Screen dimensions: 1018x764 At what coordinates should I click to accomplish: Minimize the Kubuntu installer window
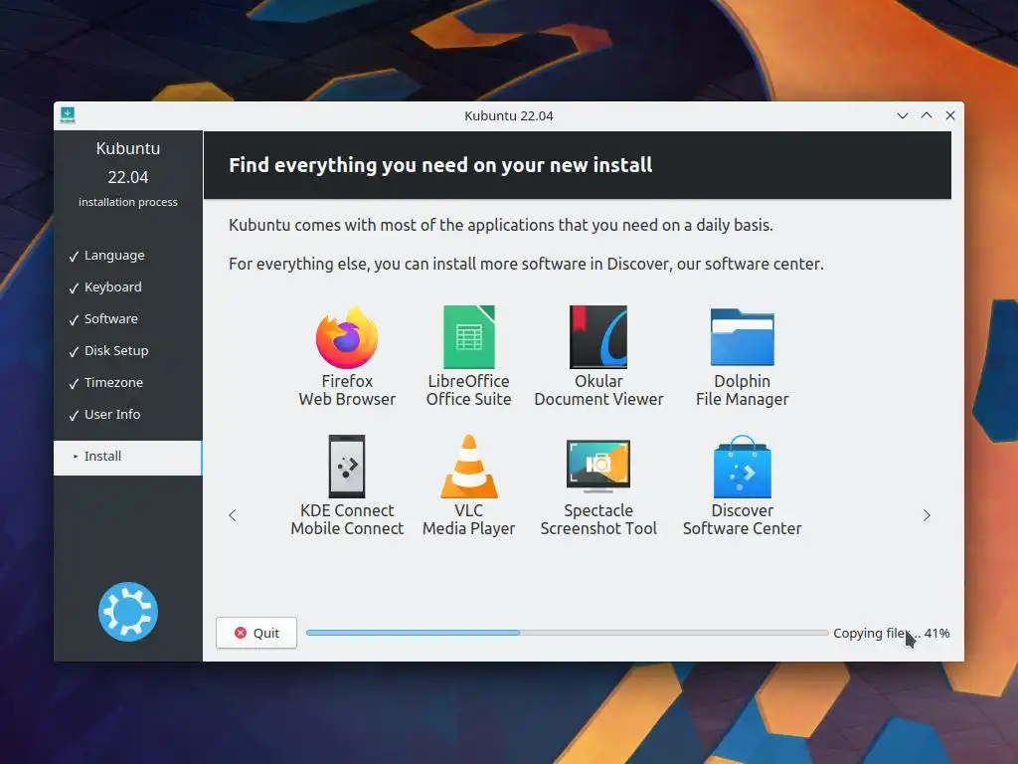tap(903, 115)
